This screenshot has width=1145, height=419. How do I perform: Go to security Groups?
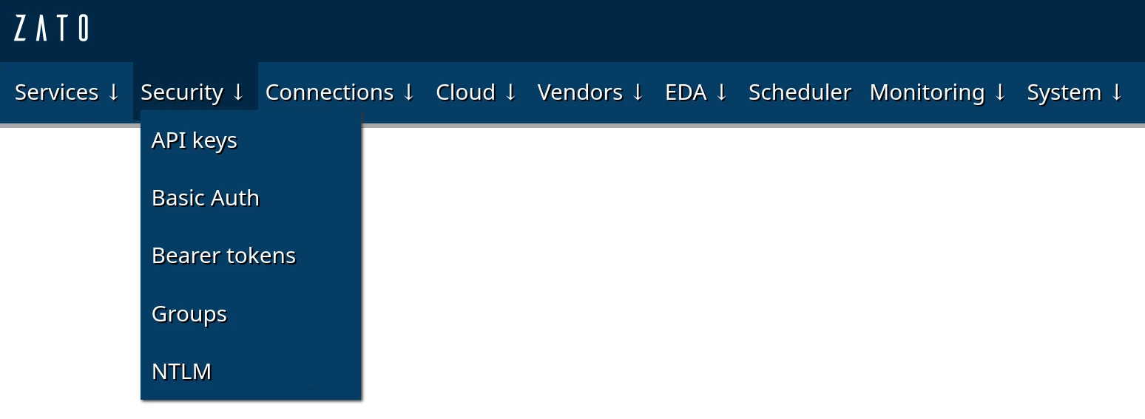coord(189,314)
